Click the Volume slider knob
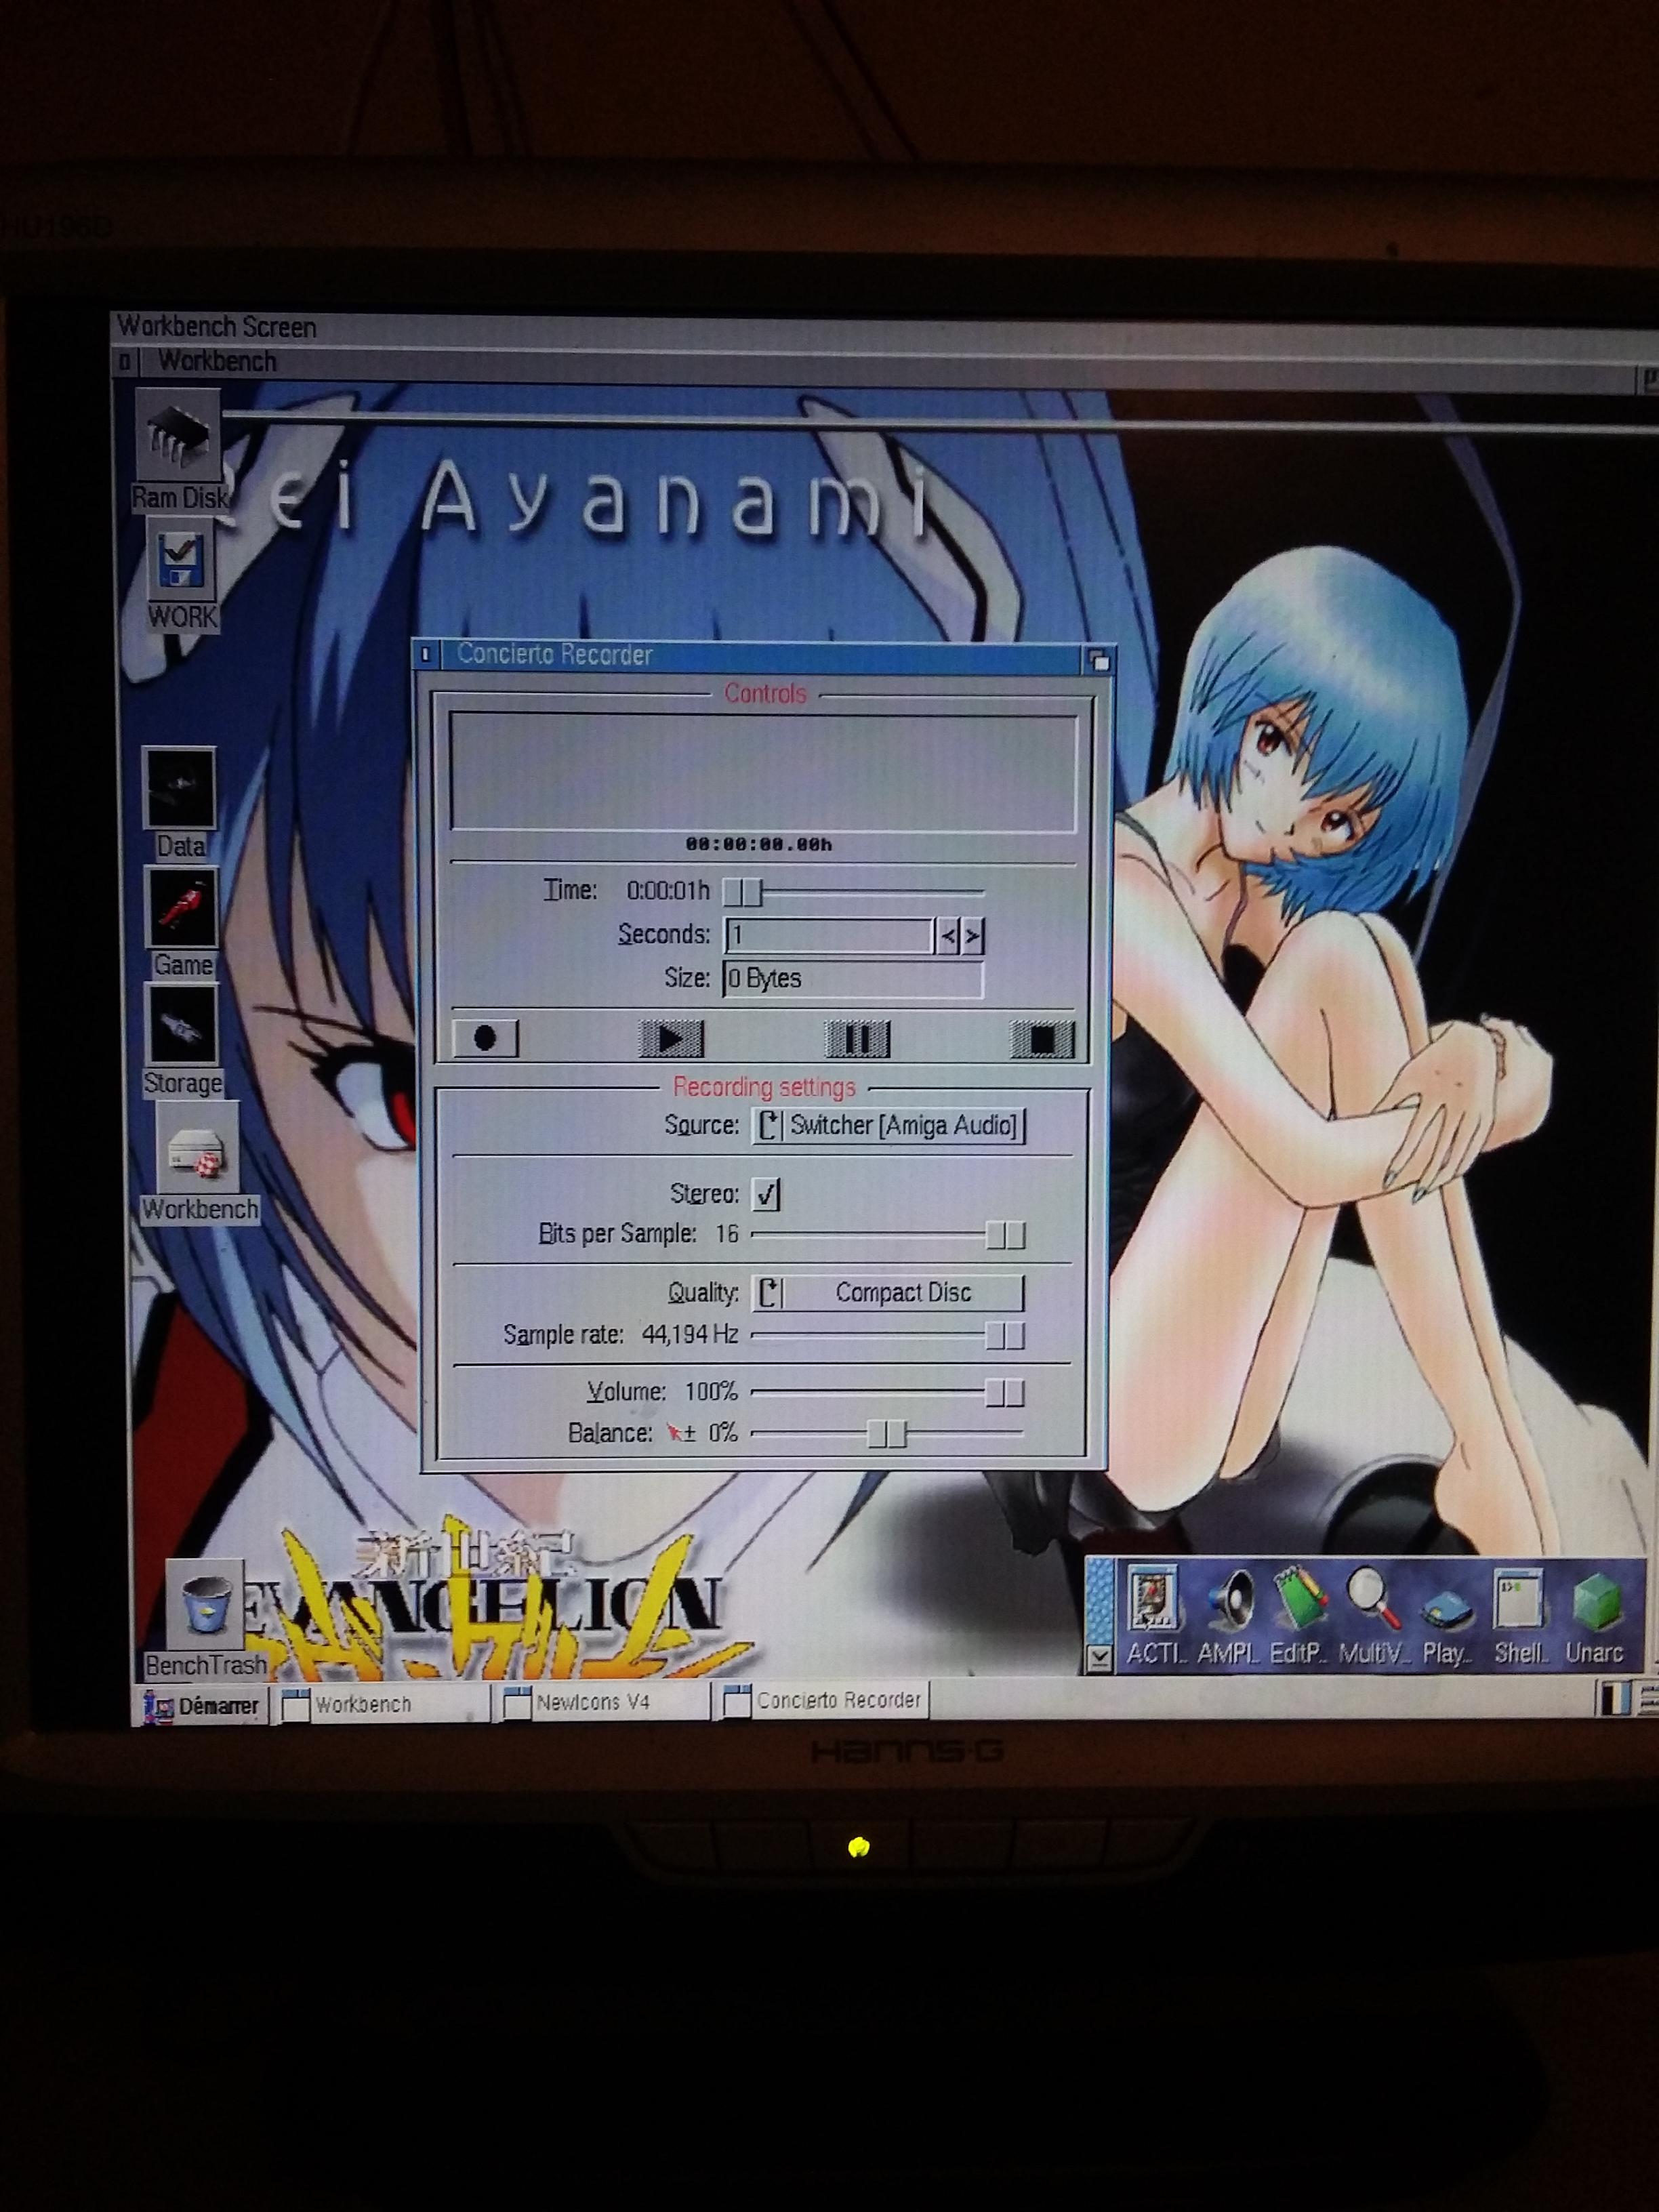This screenshot has height=2212, width=1659. (1005, 1392)
